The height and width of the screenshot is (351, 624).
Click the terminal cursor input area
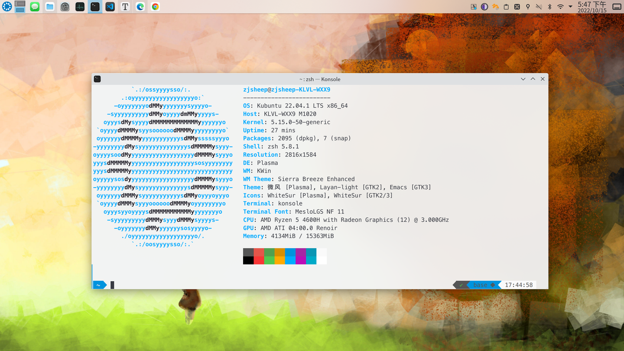point(112,285)
